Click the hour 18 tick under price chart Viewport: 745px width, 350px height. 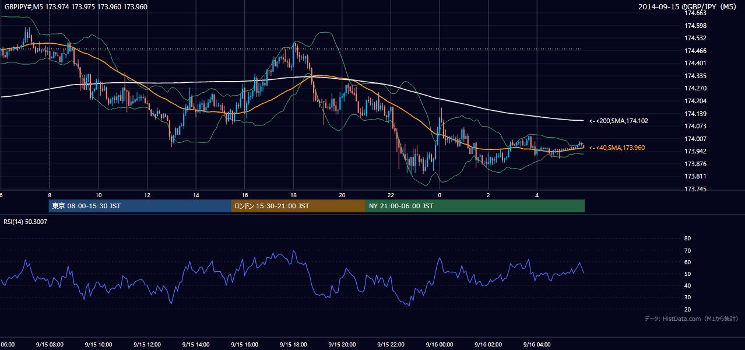click(x=293, y=195)
